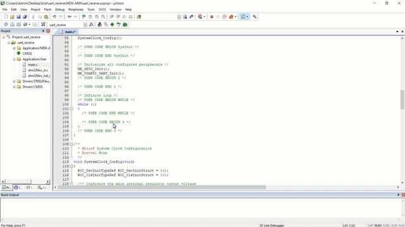Open the editor tab list dropdown

(397, 32)
